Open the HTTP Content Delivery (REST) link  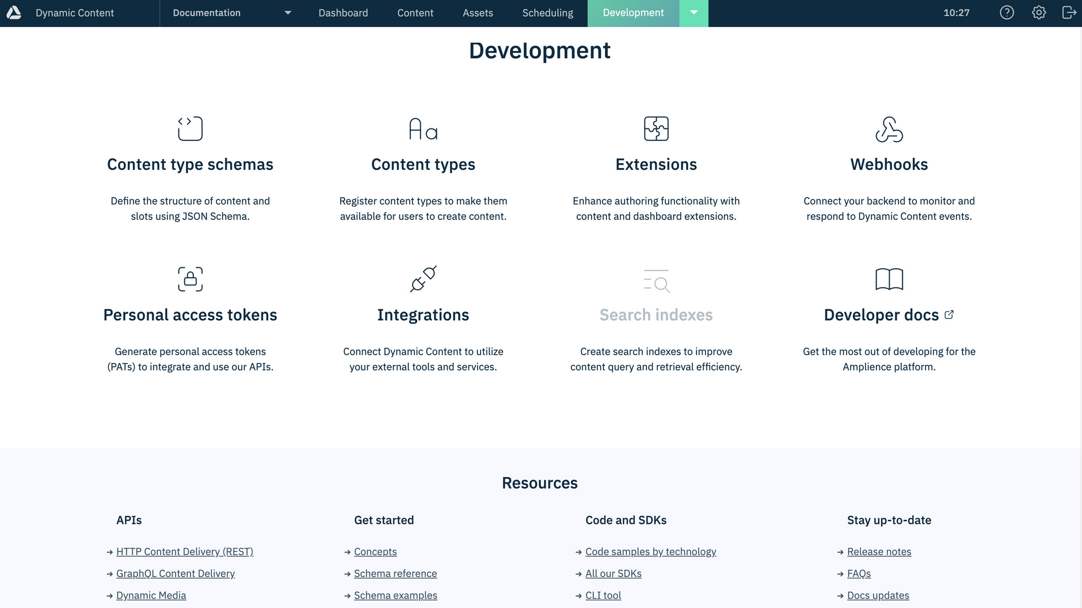pos(184,551)
